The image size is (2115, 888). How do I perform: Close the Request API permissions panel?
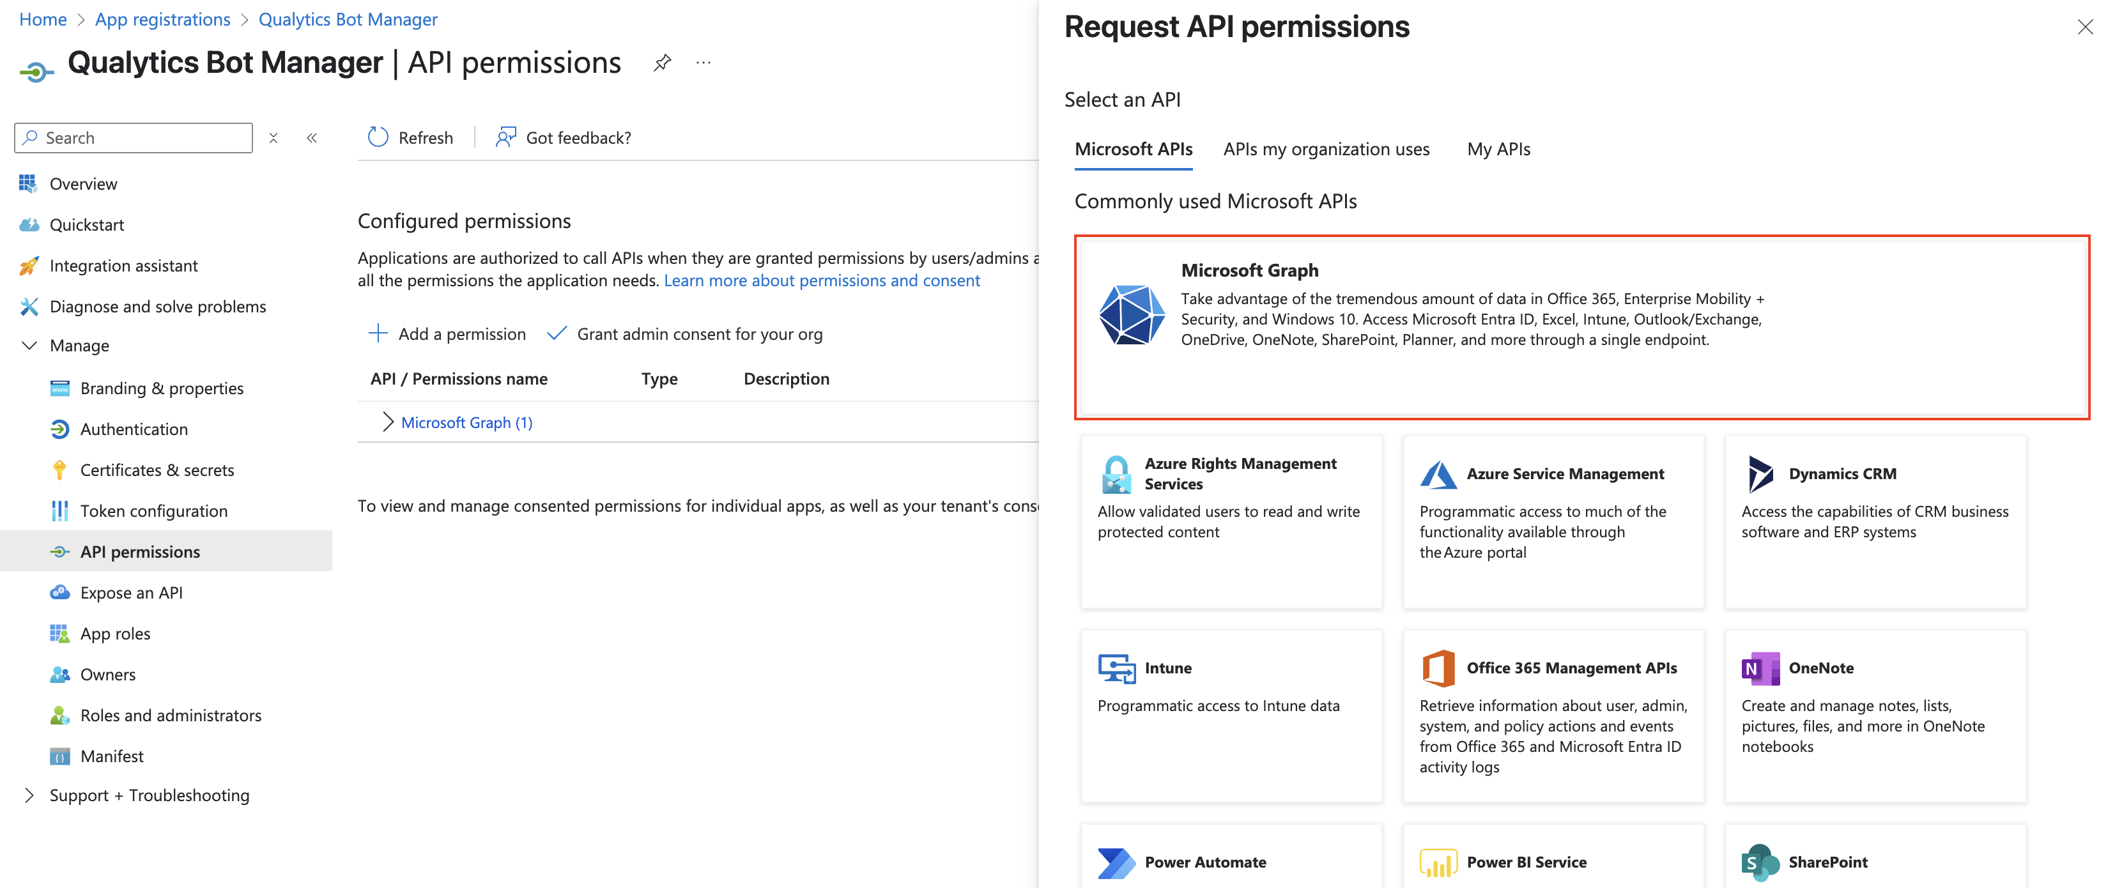coord(2084,27)
